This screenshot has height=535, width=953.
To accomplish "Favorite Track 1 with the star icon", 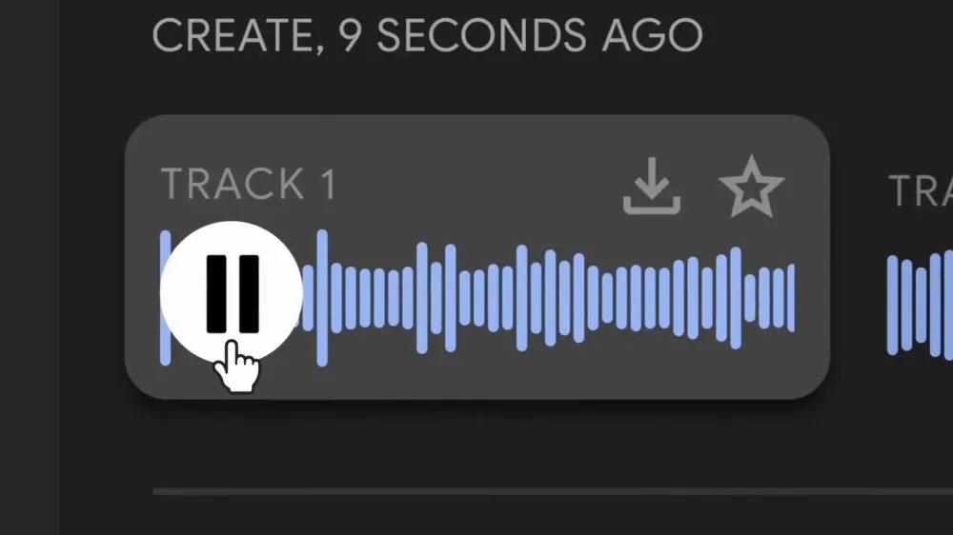I will pos(752,187).
